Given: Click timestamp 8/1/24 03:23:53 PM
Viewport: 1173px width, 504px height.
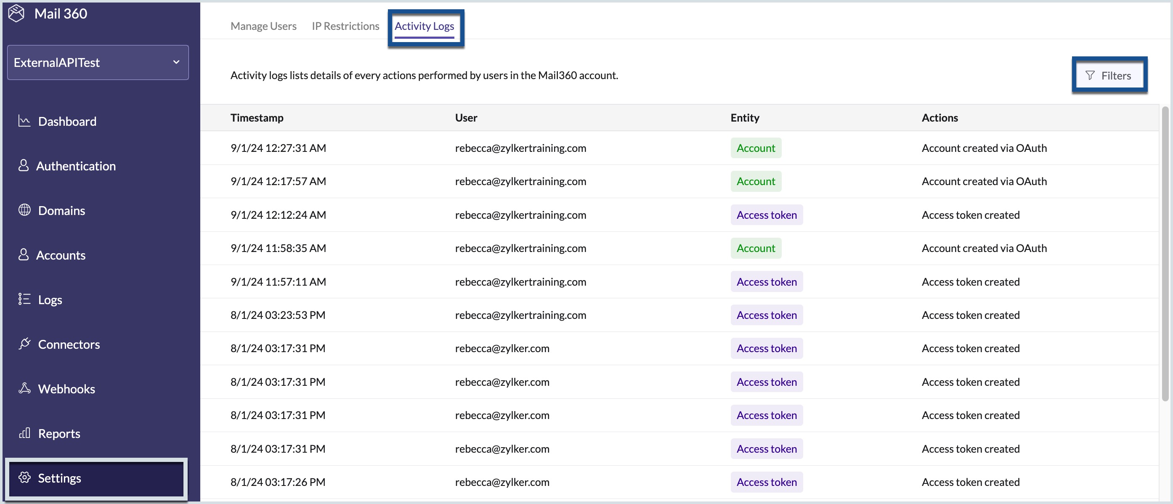Looking at the screenshot, I should click(278, 315).
